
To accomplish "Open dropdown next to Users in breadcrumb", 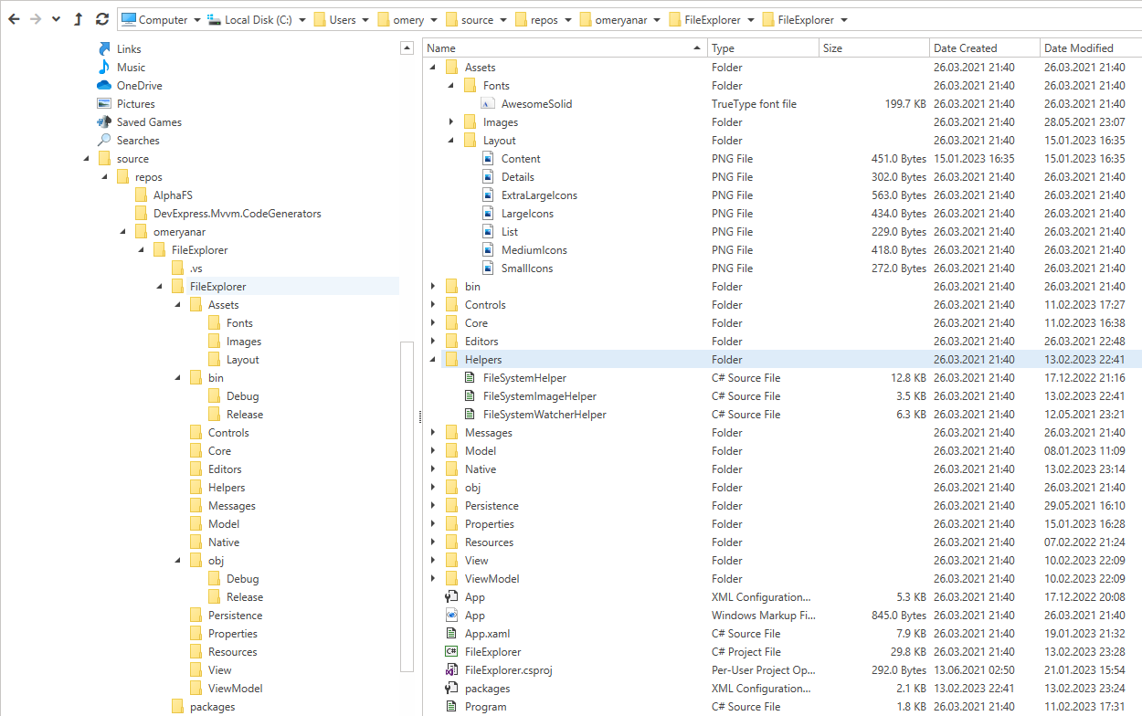I will tap(365, 20).
